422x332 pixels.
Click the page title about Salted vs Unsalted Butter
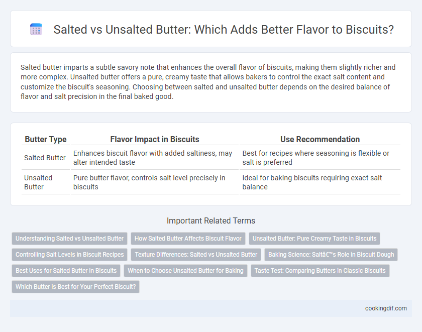click(224, 29)
